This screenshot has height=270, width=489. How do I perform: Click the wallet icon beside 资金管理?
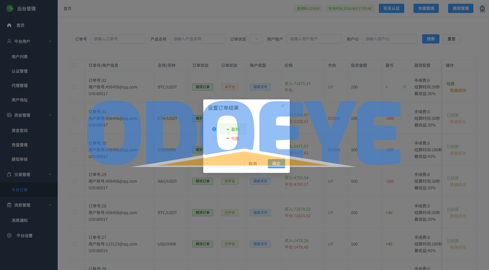point(9,115)
